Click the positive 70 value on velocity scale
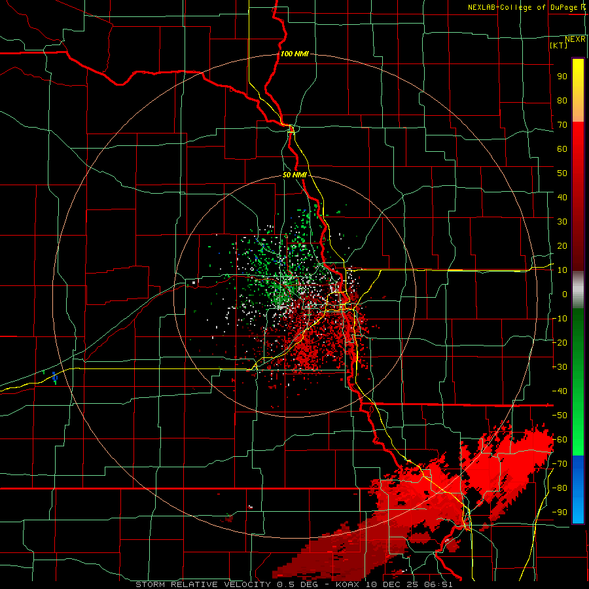 click(562, 125)
